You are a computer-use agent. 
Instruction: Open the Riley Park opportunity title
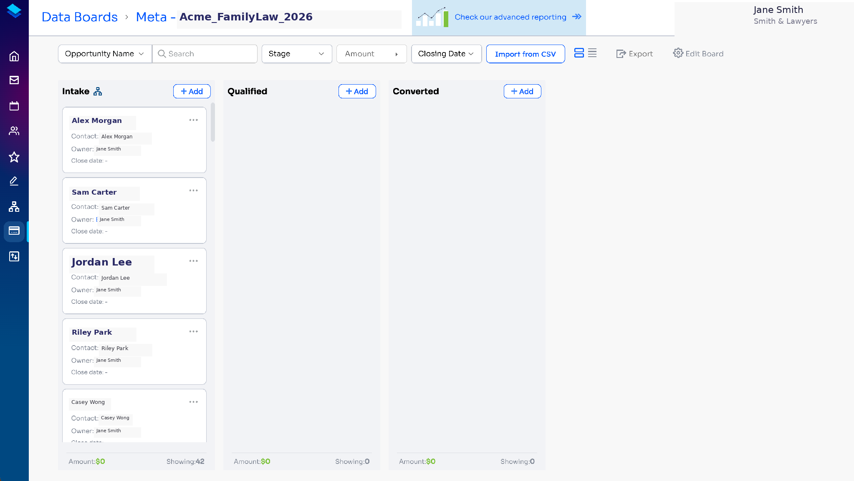92,332
